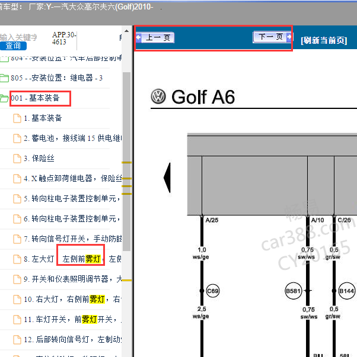
Task: Click the 1,0 ws/ge wire label
Action: (201, 253)
